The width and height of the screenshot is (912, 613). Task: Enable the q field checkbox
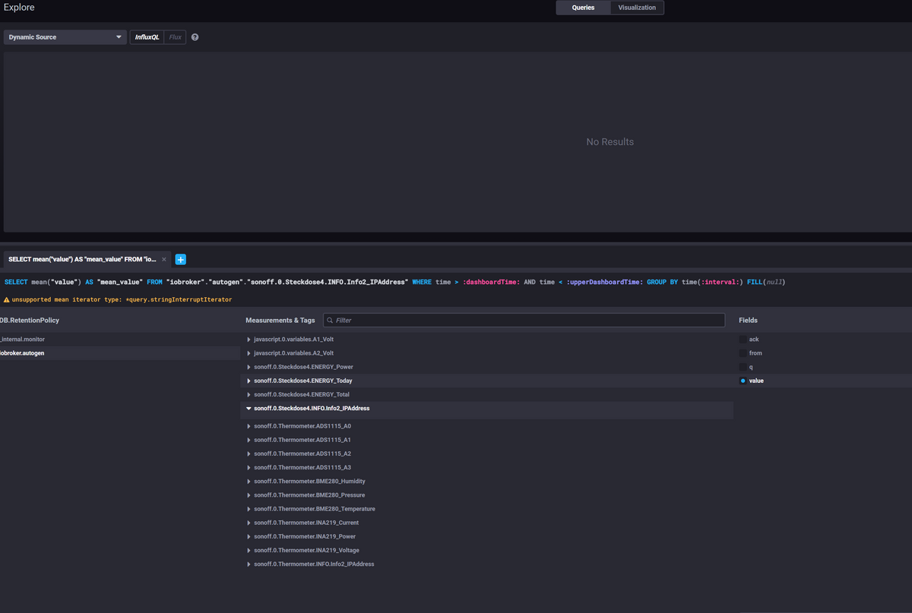tap(743, 367)
